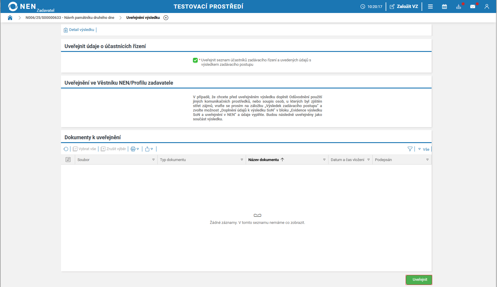This screenshot has height=287, width=497.
Task: Click Vybrat vše in the toolbar
Action: [x=85, y=149]
